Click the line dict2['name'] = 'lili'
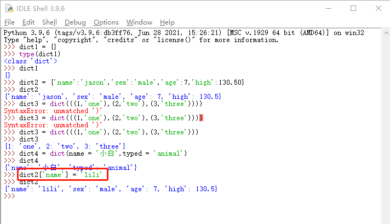 61,175
